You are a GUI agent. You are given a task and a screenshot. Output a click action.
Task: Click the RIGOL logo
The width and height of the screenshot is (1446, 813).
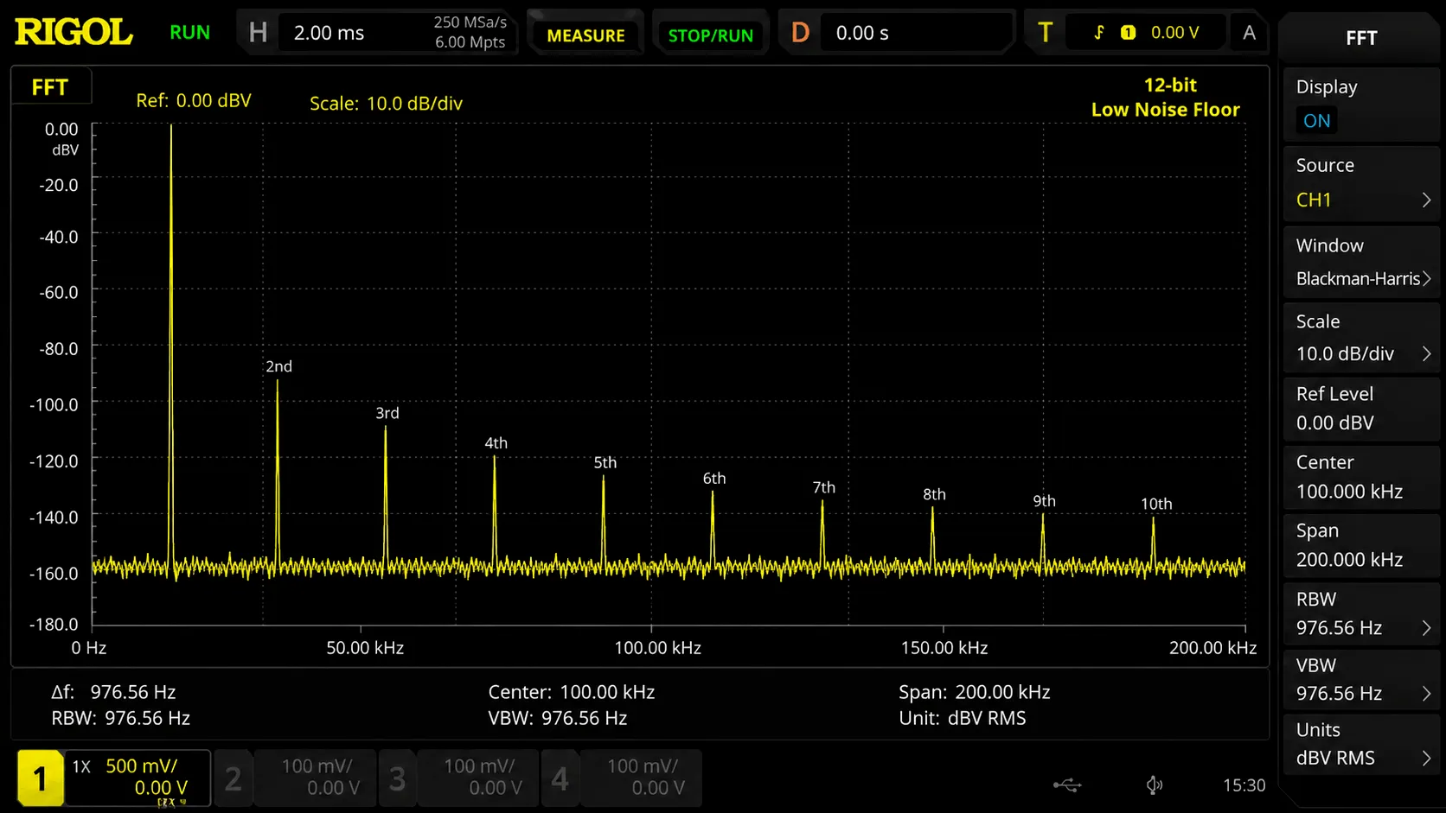[74, 33]
